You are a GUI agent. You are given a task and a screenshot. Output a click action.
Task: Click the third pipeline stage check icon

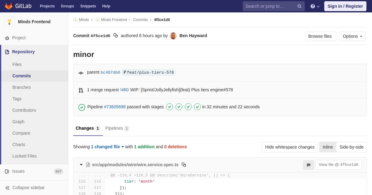pyautogui.click(x=188, y=107)
